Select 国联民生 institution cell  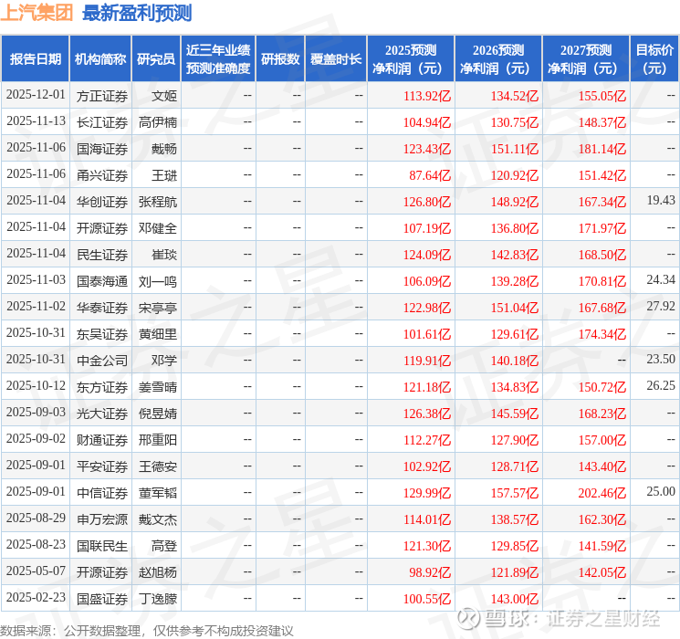click(102, 546)
